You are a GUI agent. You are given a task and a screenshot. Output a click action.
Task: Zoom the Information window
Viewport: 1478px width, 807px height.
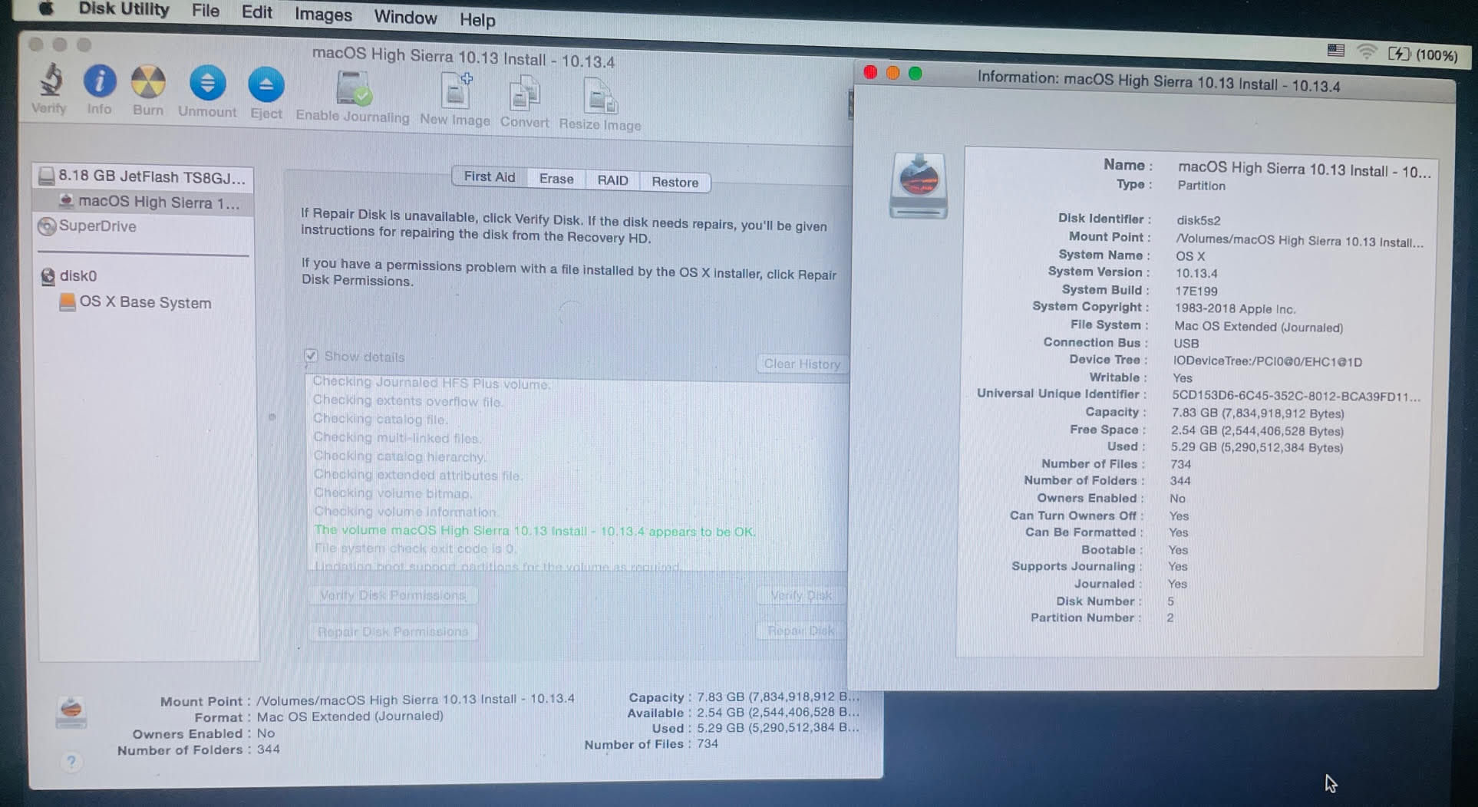pos(915,74)
